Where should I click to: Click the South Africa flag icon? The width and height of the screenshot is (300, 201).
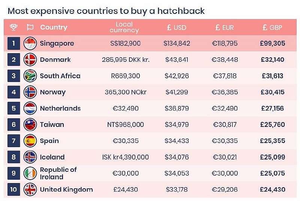(x=30, y=76)
